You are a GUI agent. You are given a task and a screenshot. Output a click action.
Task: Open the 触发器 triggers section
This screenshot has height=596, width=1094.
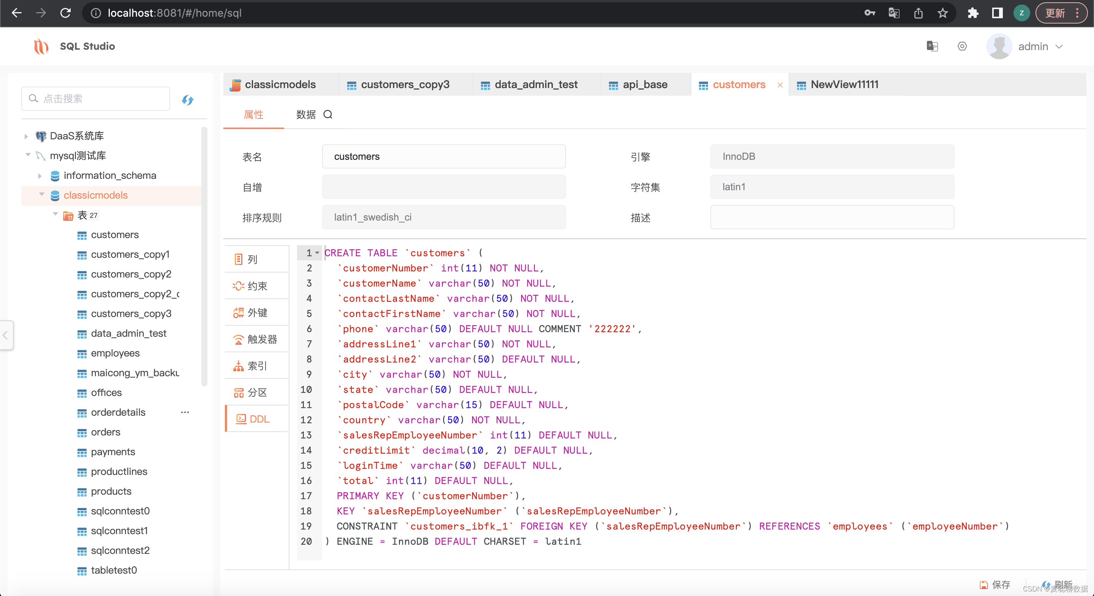257,339
